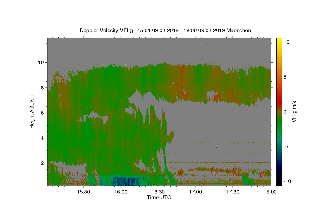Click the 16:00 time tick label

coord(121,192)
